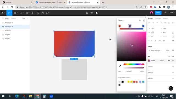This screenshot has width=176, height=99.
Task: Click search icon in Layers panel
Action: click(x=3, y=18)
